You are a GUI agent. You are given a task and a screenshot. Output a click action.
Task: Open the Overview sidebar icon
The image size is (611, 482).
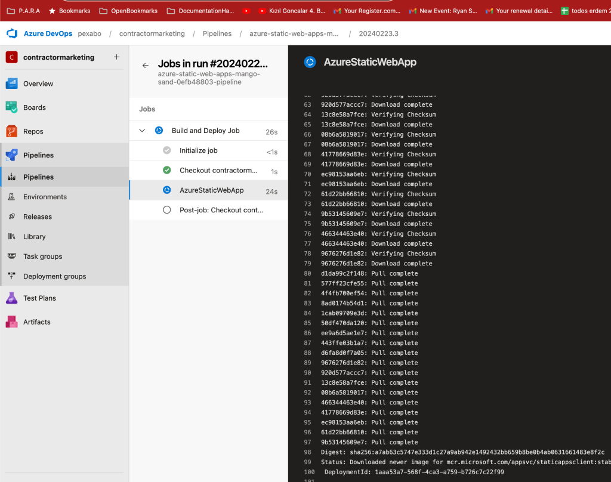tap(12, 84)
